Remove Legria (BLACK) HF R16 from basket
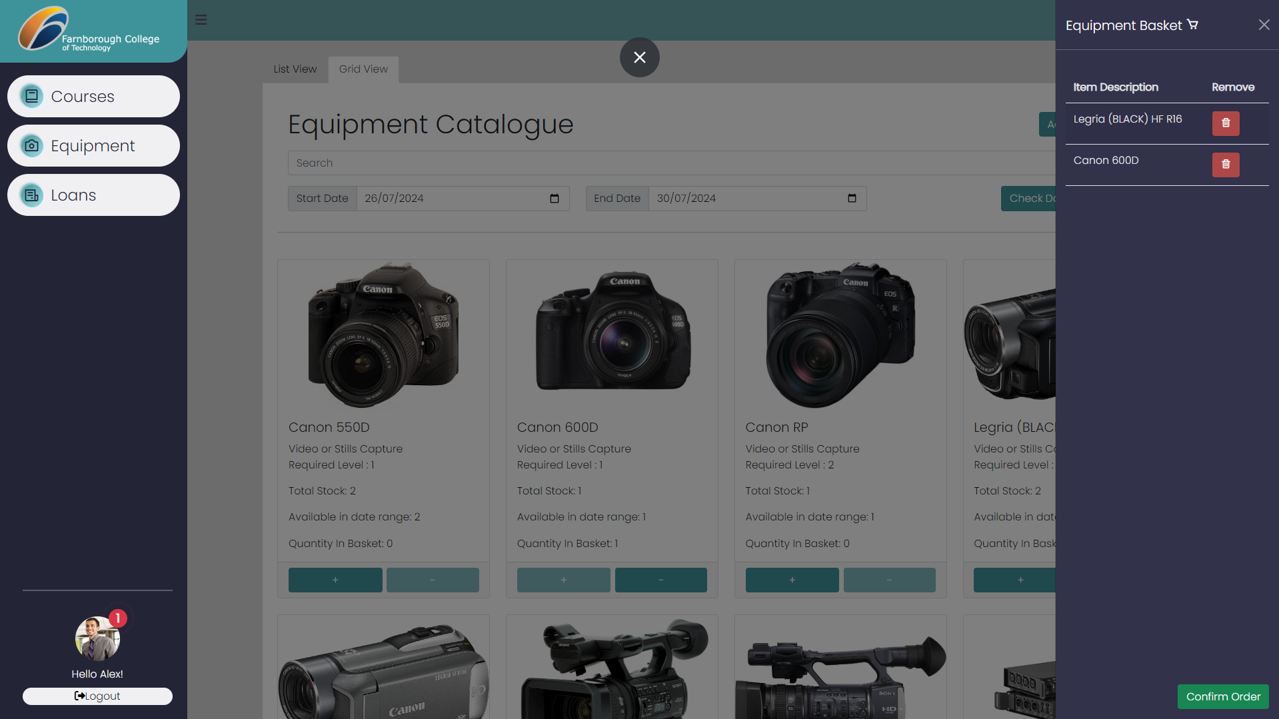Screen dimensions: 1279x719 tap(1225, 123)
